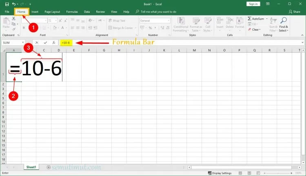Click the Copy icon in Clipboard group

[13, 24]
